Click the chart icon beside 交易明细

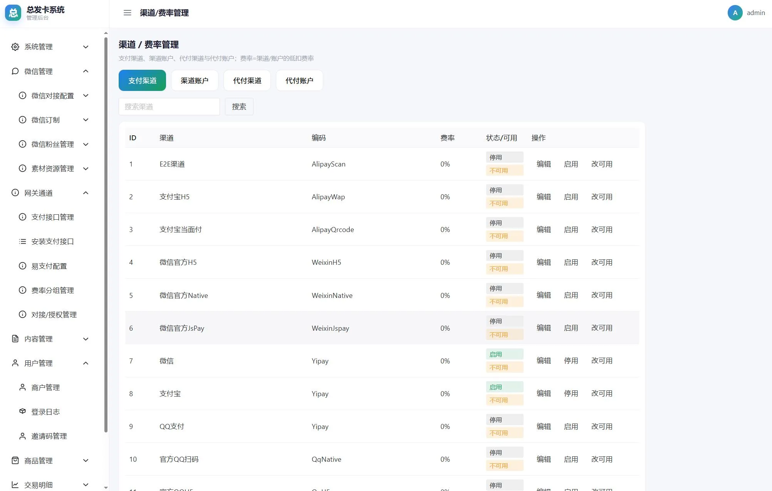(15, 485)
